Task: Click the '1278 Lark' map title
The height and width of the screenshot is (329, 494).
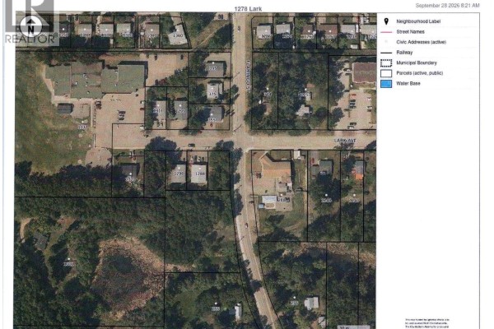Action: tap(248, 9)
